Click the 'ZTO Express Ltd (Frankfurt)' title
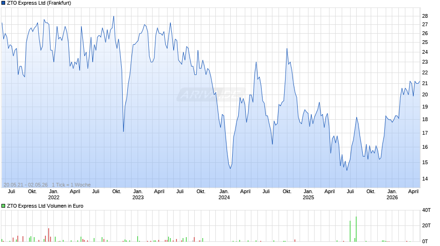Image resolution: width=440 pixels, height=246 pixels. coord(39,3)
